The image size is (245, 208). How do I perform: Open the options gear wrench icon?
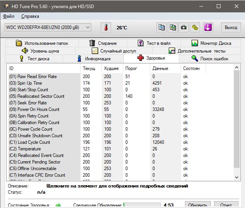pyautogui.click(x=195, y=27)
